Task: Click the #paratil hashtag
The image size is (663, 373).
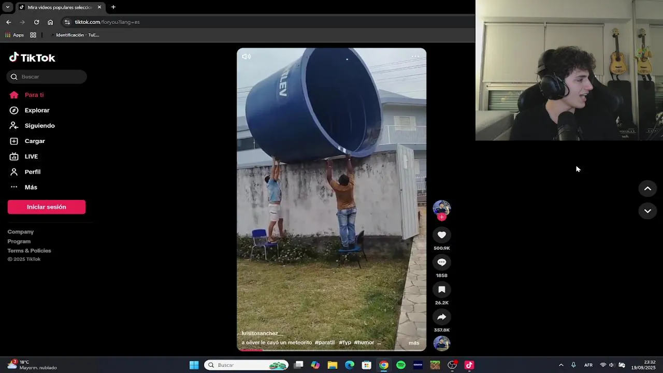Action: tap(325, 342)
